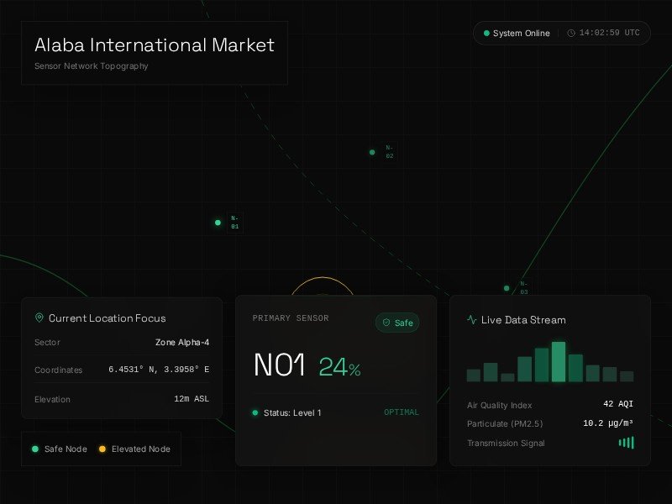
Task: Click the Zone Alpha-4 sector value
Action: [182, 343]
